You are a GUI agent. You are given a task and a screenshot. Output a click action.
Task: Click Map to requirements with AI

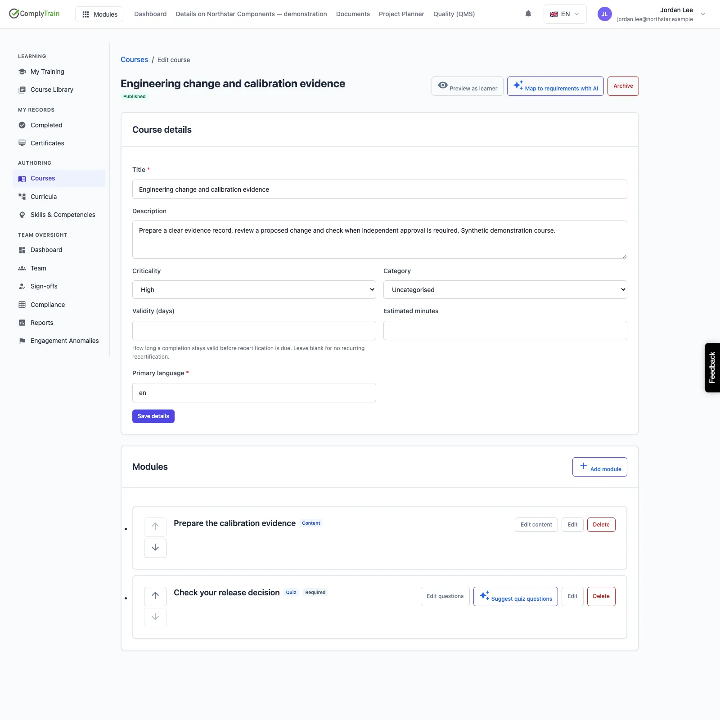555,86
